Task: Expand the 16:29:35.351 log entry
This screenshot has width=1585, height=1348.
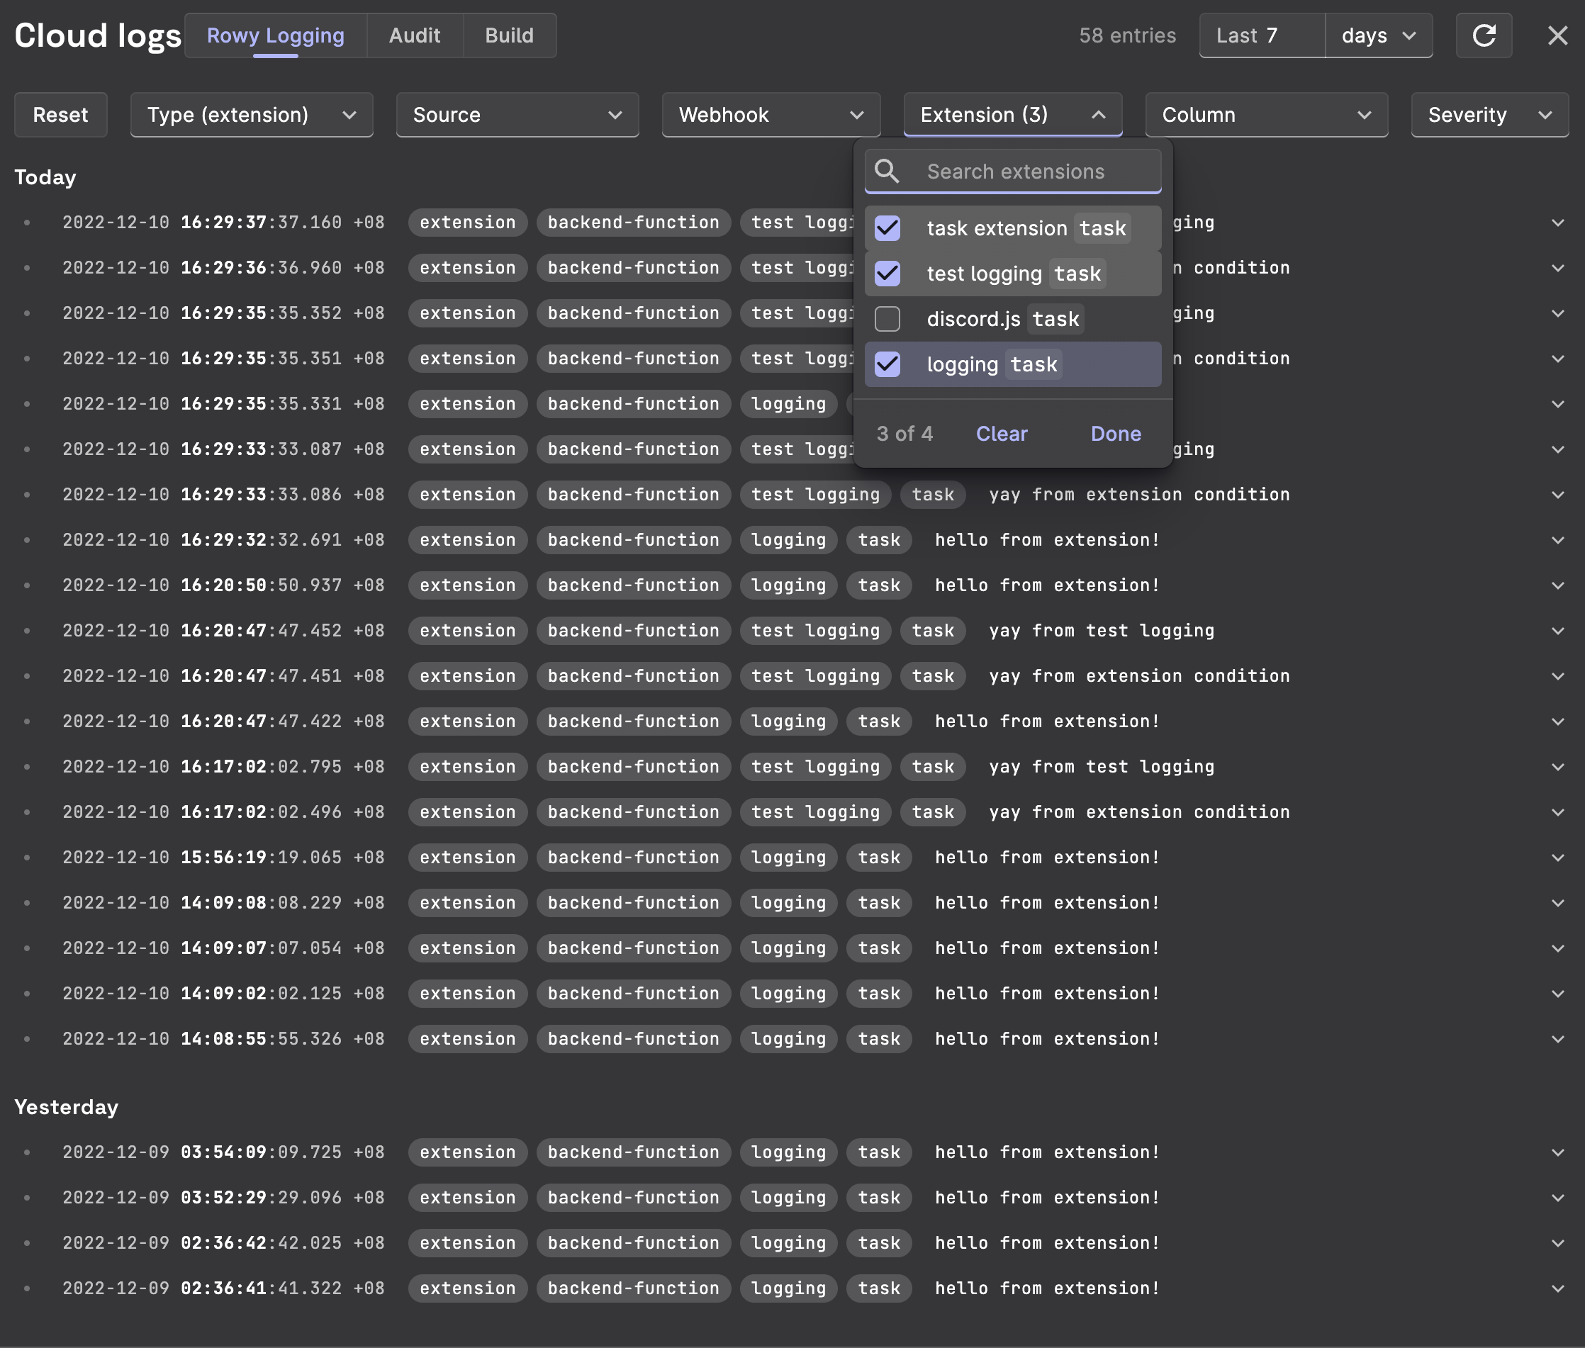Action: [1557, 359]
